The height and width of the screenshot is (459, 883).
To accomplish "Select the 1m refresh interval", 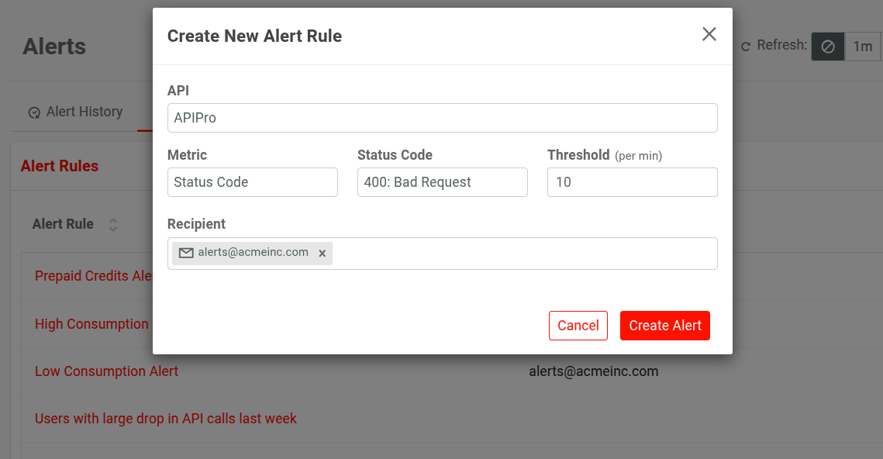I will coord(863,46).
